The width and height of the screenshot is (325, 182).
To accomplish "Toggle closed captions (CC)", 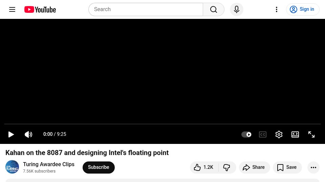I will [x=263, y=134].
